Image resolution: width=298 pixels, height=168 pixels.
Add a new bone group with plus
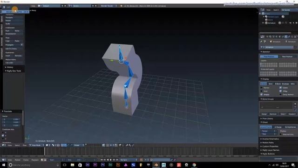[295, 104]
